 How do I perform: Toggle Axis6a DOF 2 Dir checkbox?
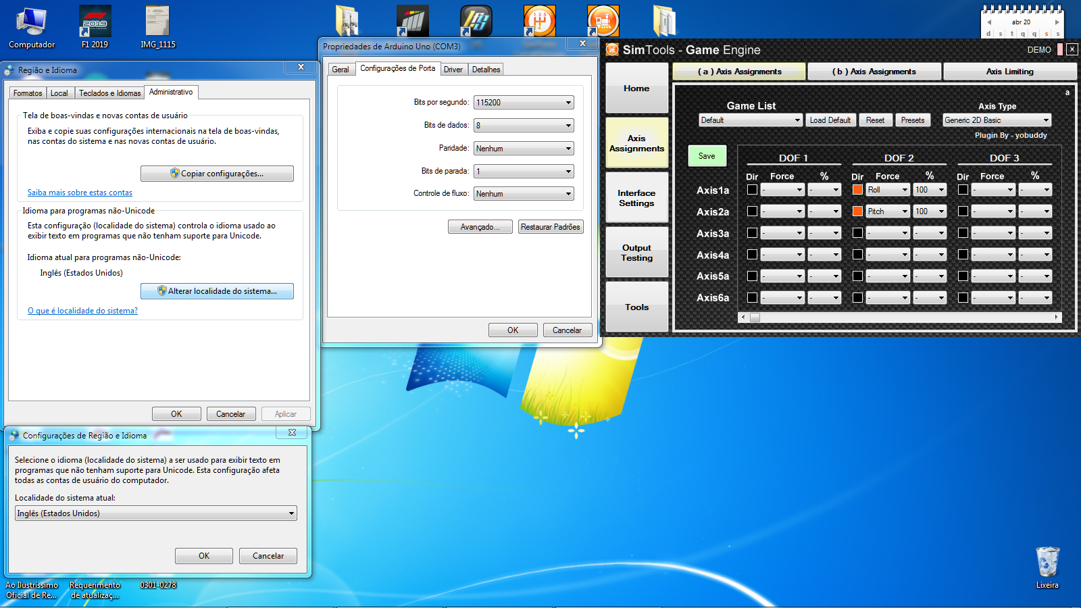857,297
